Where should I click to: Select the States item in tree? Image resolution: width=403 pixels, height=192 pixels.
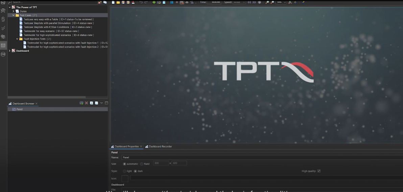(x=23, y=11)
